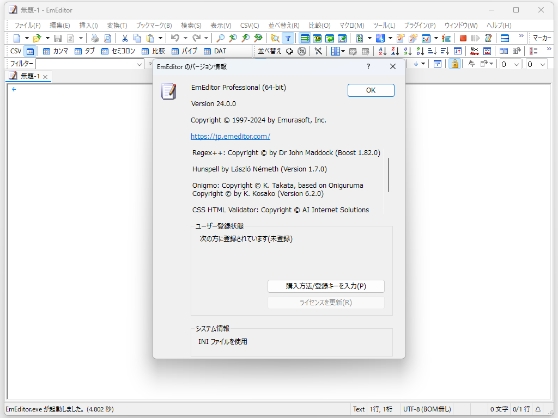Click the Cut scissors icon
Screen dimensions: 558x418
tap(125, 38)
